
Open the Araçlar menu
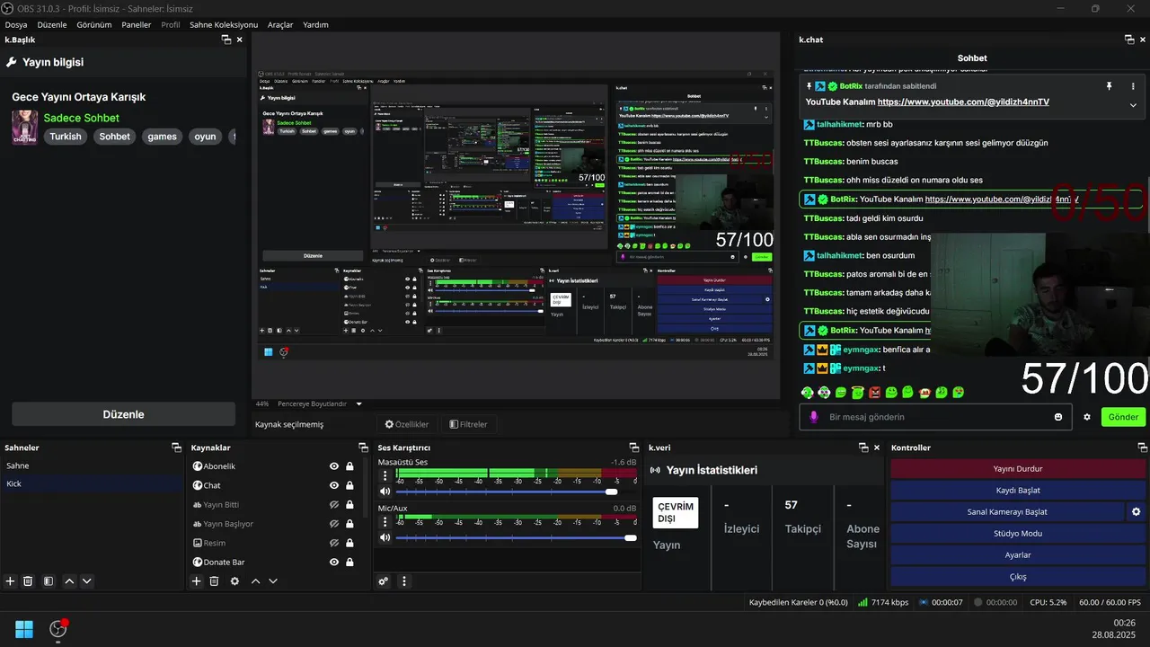[280, 25]
